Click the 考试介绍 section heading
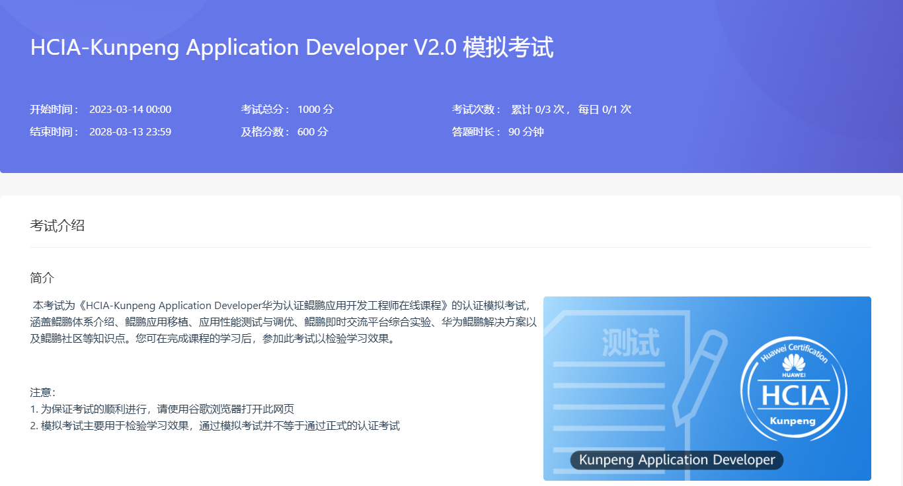The height and width of the screenshot is (486, 903). click(58, 226)
